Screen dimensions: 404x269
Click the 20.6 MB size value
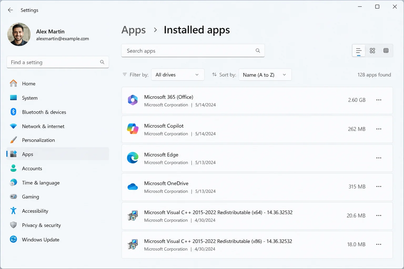pos(356,215)
